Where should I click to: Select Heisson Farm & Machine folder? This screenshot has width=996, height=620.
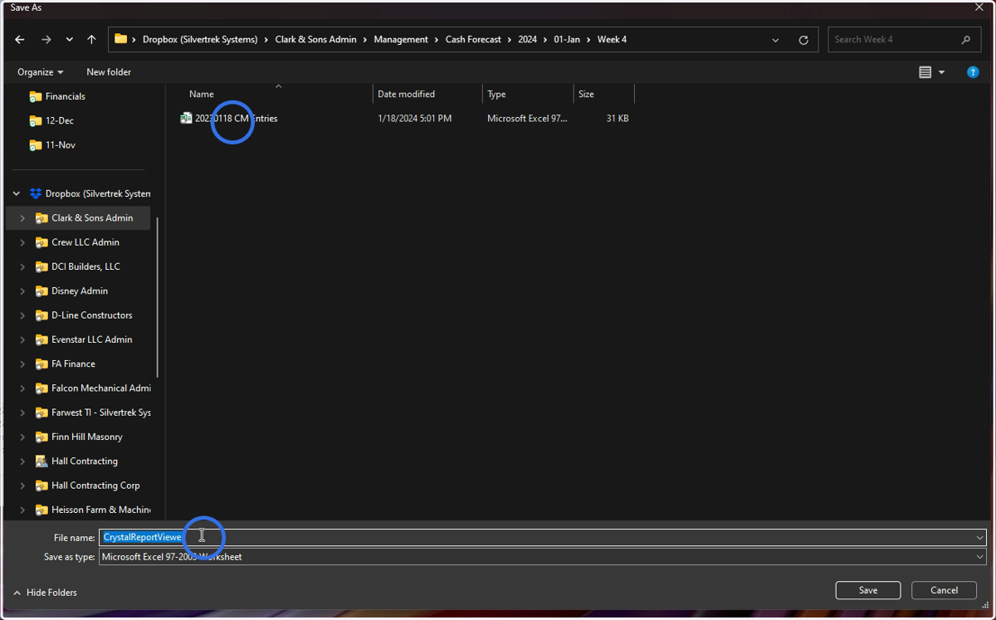point(100,510)
